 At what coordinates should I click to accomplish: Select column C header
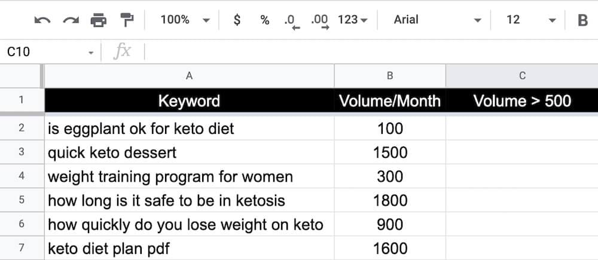[x=521, y=76]
